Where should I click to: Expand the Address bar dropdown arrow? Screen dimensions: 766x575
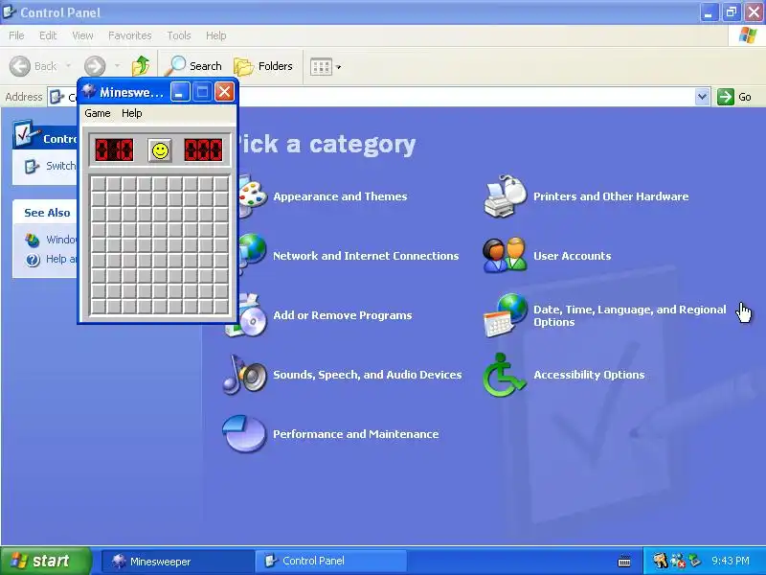[702, 97]
